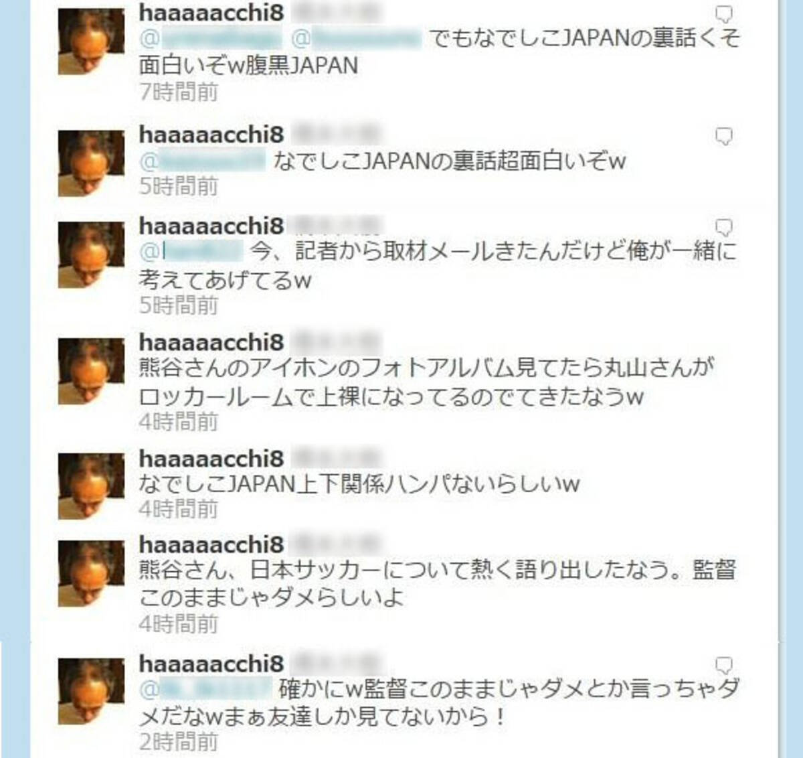Open avatar on the first tweet
Viewport: 803px width, 758px height.
pos(91,42)
